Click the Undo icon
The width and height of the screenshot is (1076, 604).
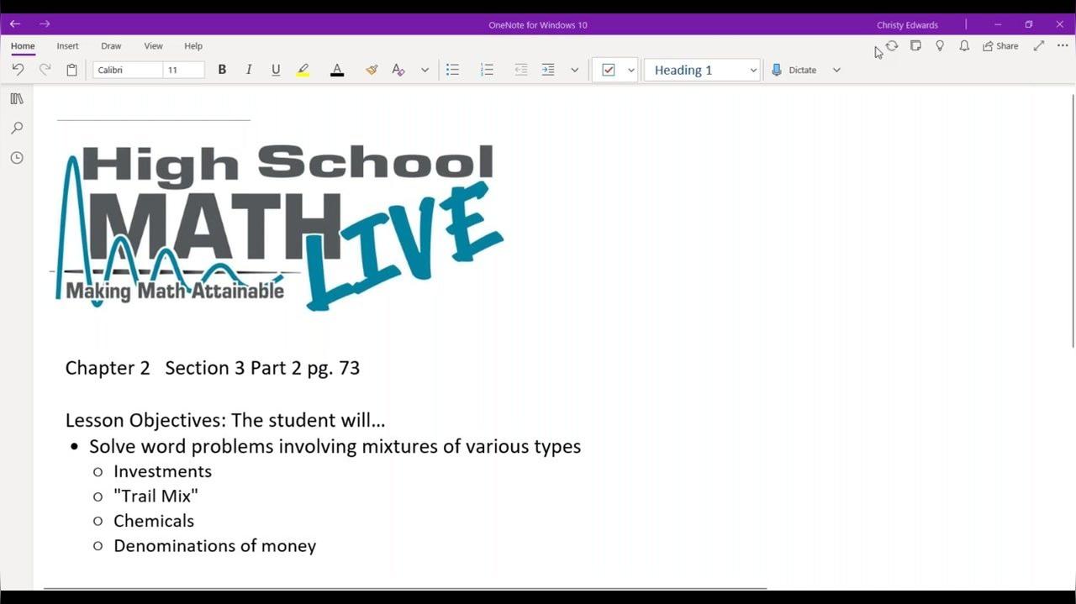click(x=18, y=70)
